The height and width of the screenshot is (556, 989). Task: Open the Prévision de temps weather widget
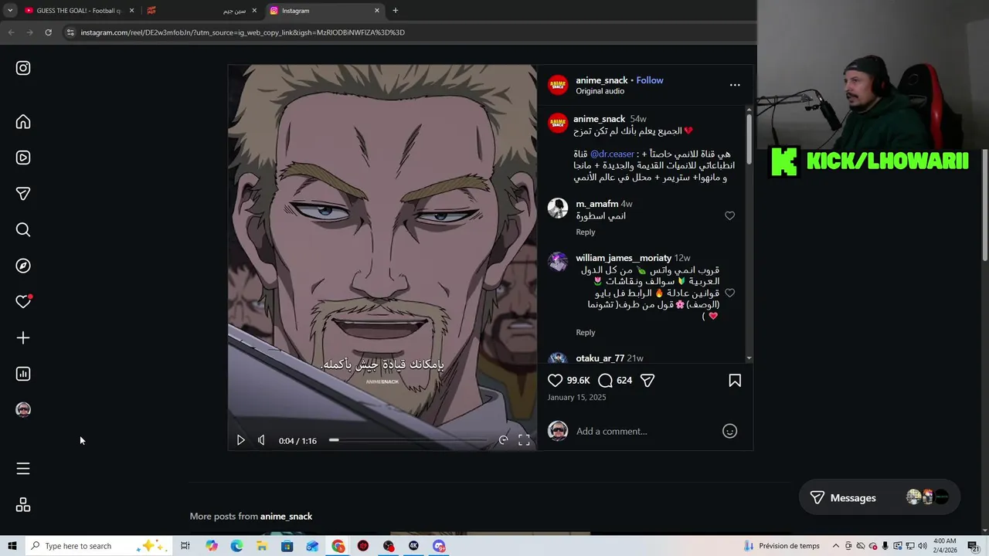(x=781, y=546)
